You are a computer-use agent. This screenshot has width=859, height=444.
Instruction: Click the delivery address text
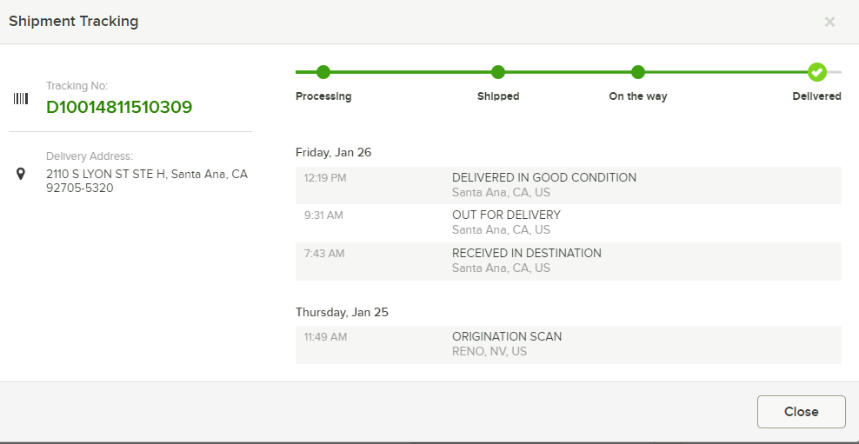[147, 182]
